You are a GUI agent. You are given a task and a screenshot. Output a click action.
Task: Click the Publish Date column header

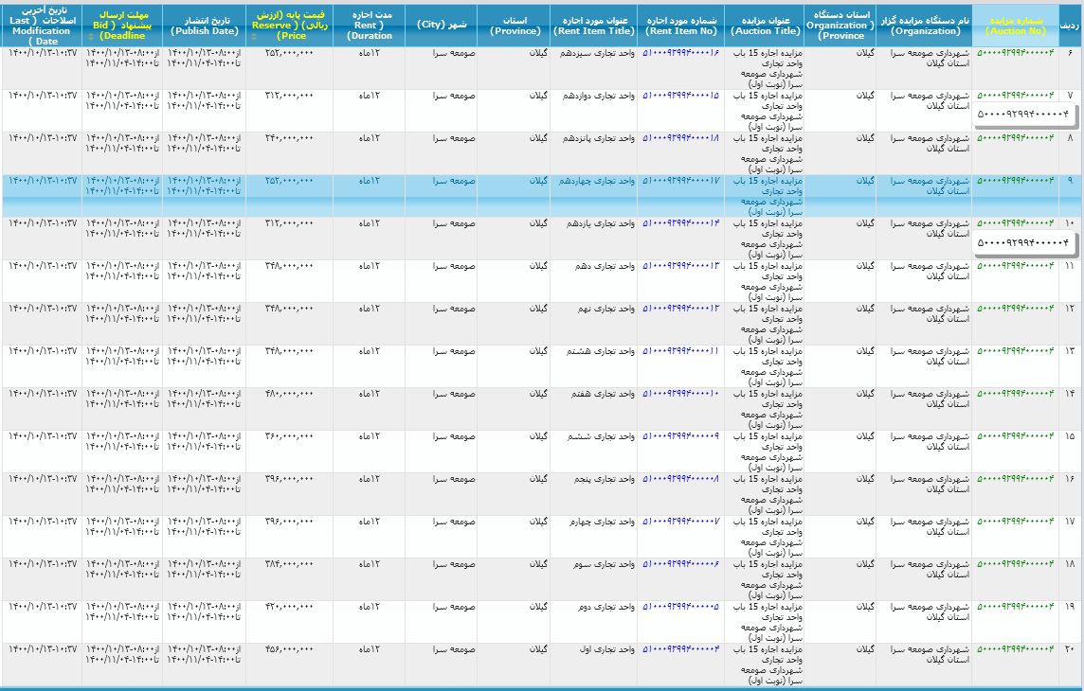[204, 25]
